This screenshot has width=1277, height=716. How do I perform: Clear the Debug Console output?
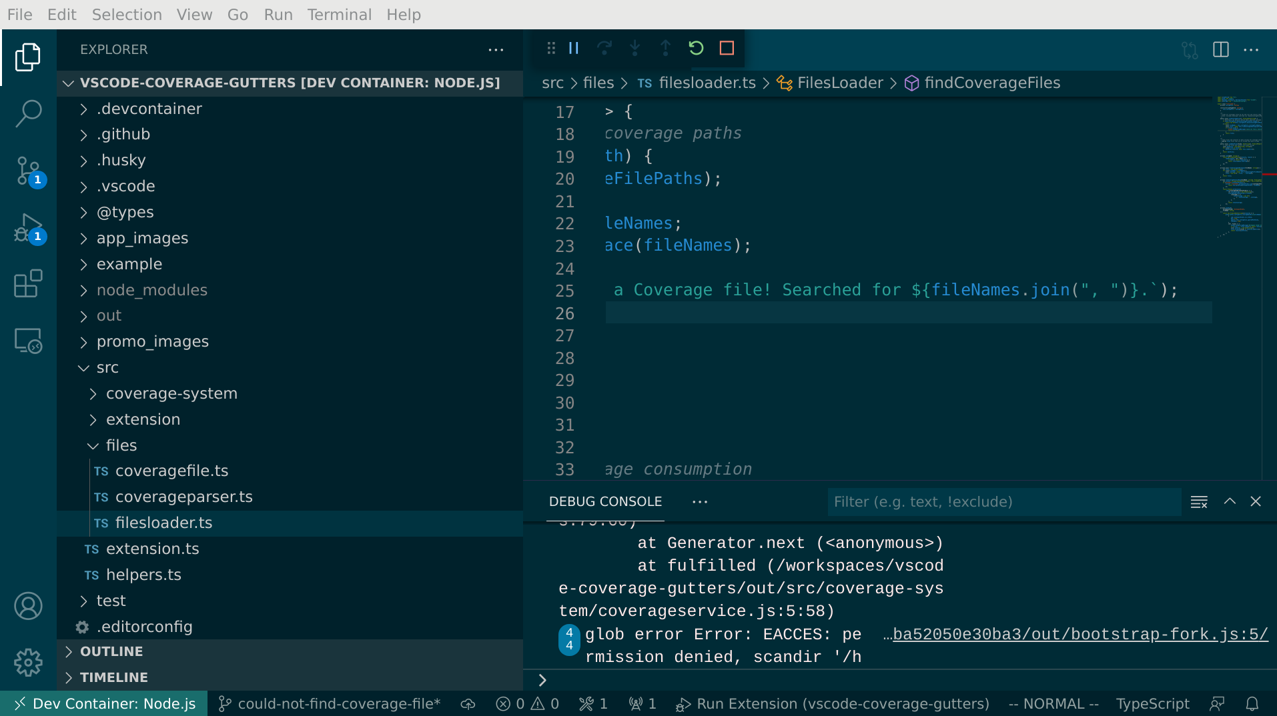click(x=1199, y=501)
